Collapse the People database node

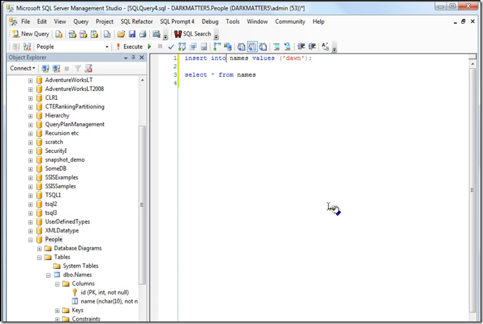click(x=30, y=240)
